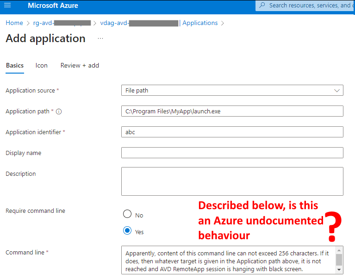Select No for Require command line
The image size is (355, 279).
coord(127,214)
